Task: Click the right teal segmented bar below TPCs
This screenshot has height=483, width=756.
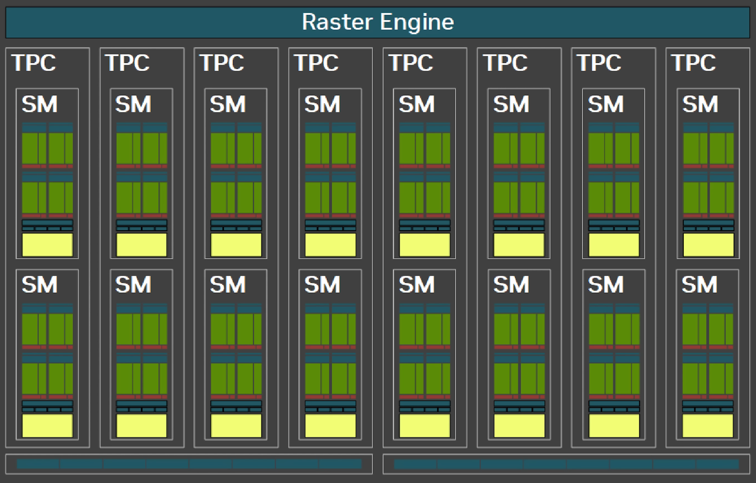Action: click(566, 464)
